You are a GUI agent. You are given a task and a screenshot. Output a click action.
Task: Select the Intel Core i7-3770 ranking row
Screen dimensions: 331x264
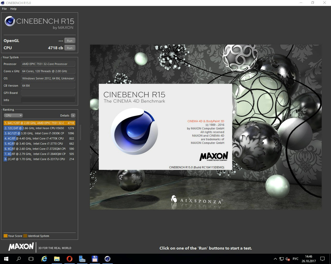pos(39,144)
